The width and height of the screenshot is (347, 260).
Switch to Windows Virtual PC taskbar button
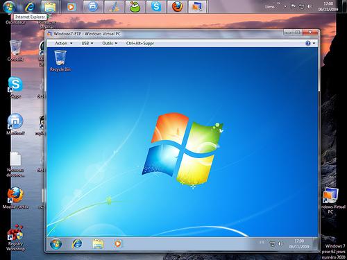tap(197, 7)
